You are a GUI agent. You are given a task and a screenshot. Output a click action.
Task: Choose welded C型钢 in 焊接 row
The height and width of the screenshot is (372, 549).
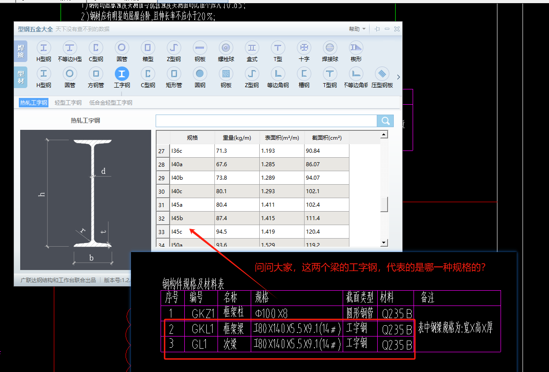click(x=96, y=51)
